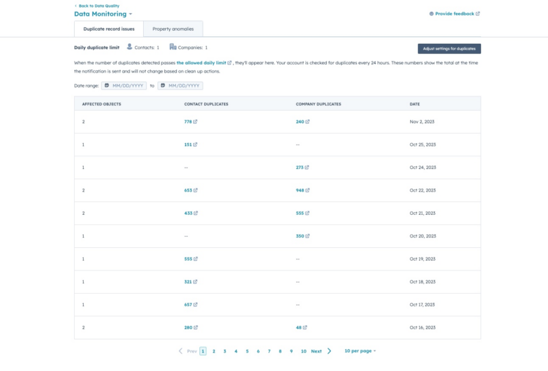Viewport: 548px width, 371px height.
Task: Open the external link icon beside 433
Action: (196, 213)
